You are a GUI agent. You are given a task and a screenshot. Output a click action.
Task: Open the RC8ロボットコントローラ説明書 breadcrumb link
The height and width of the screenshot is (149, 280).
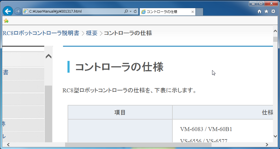pyautogui.click(x=41, y=33)
